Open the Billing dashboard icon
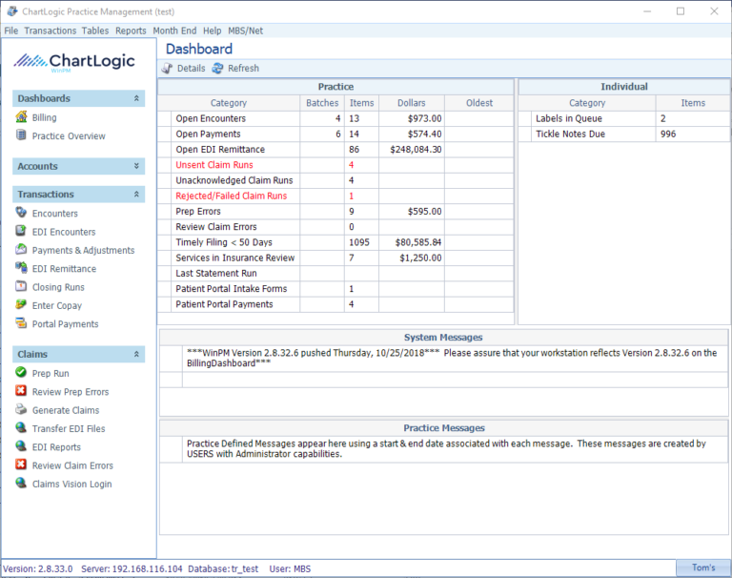 [21, 116]
